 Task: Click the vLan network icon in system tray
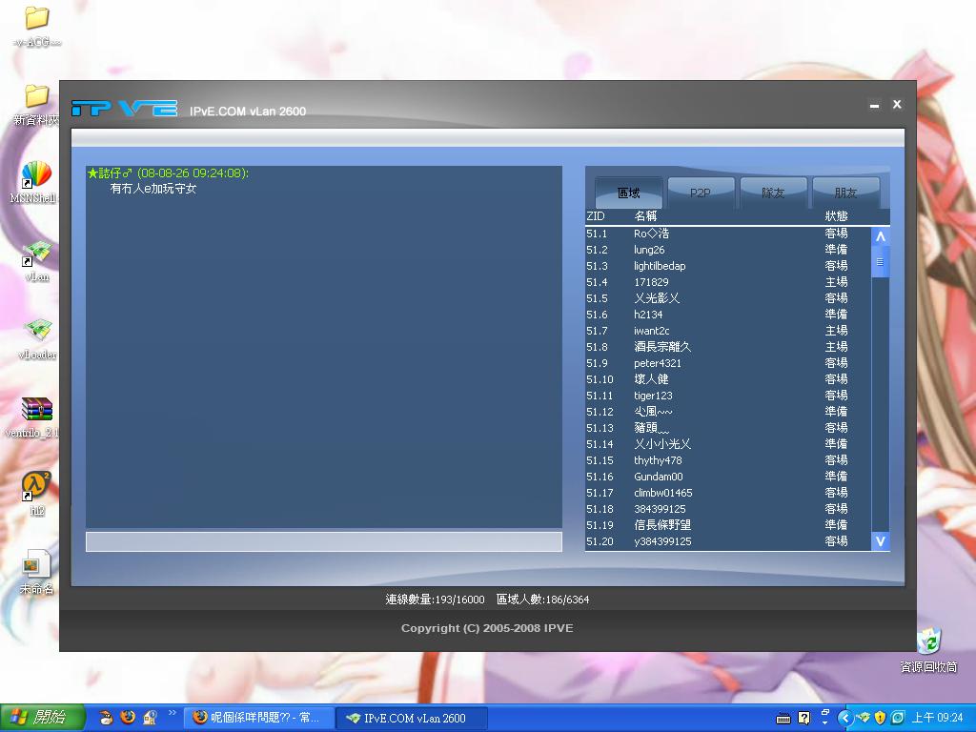[864, 718]
